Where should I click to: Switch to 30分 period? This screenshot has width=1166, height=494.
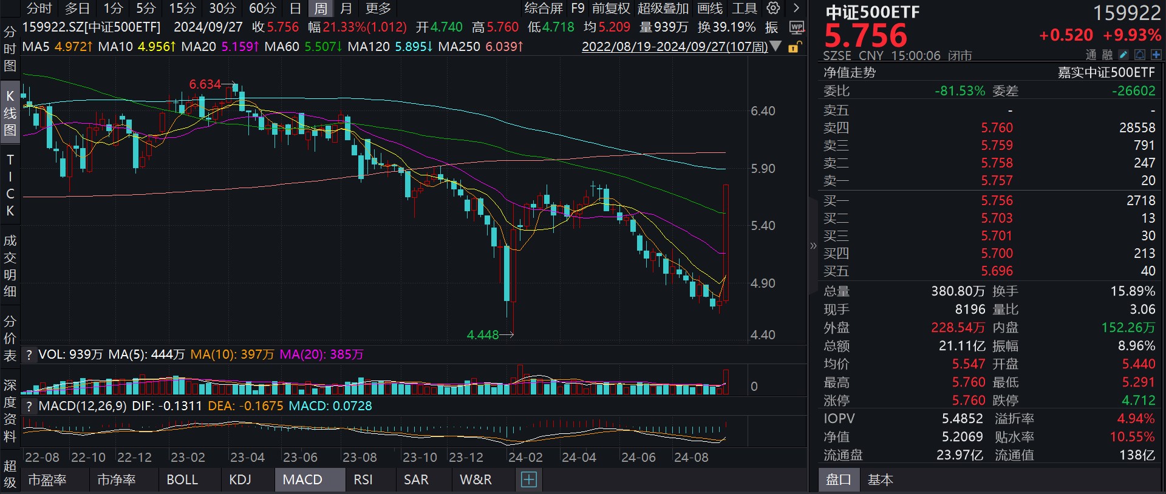[222, 8]
